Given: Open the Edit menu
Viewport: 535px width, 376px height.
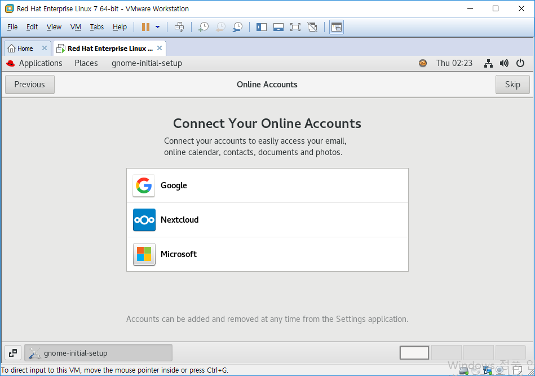Looking at the screenshot, I should 32,27.
